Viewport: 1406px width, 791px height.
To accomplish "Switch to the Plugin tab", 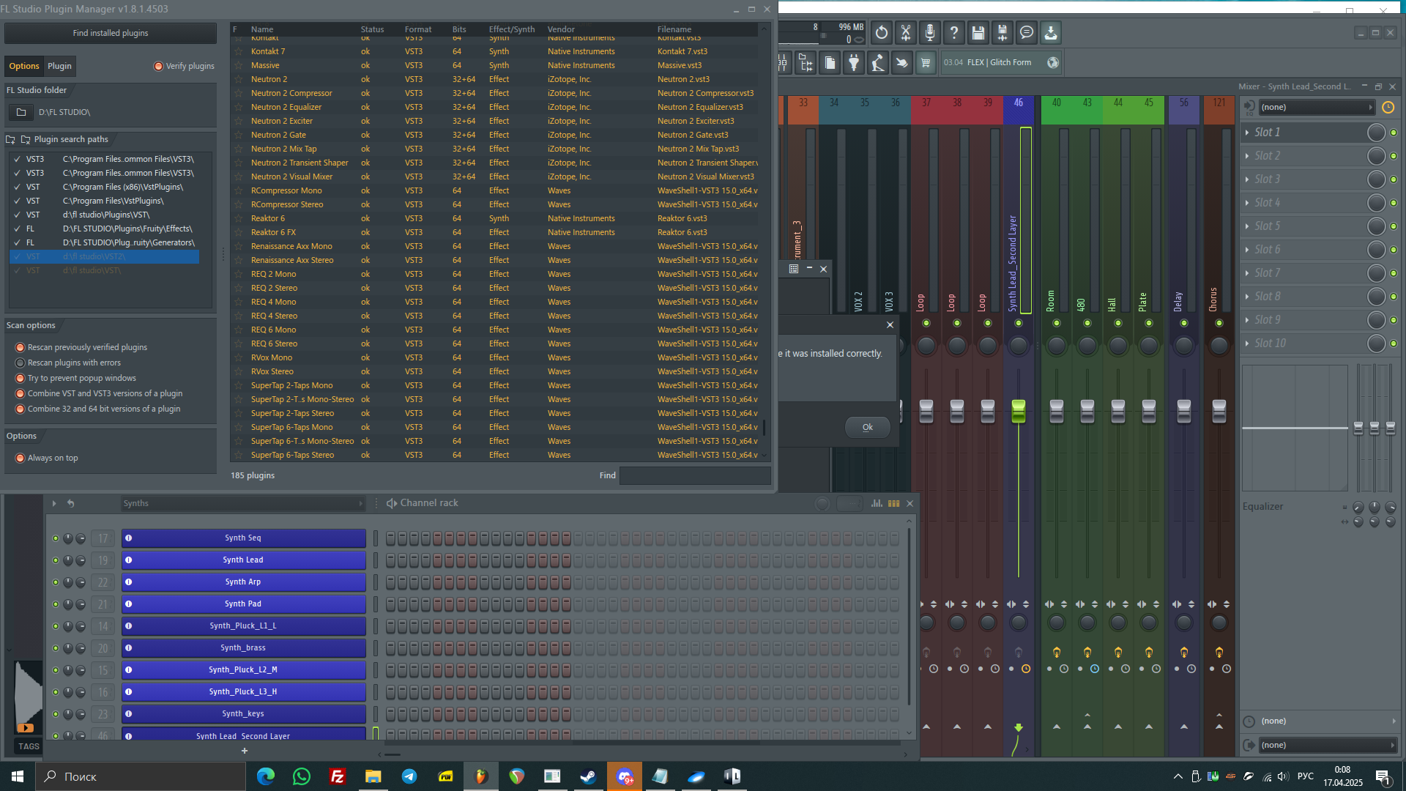I will click(59, 66).
